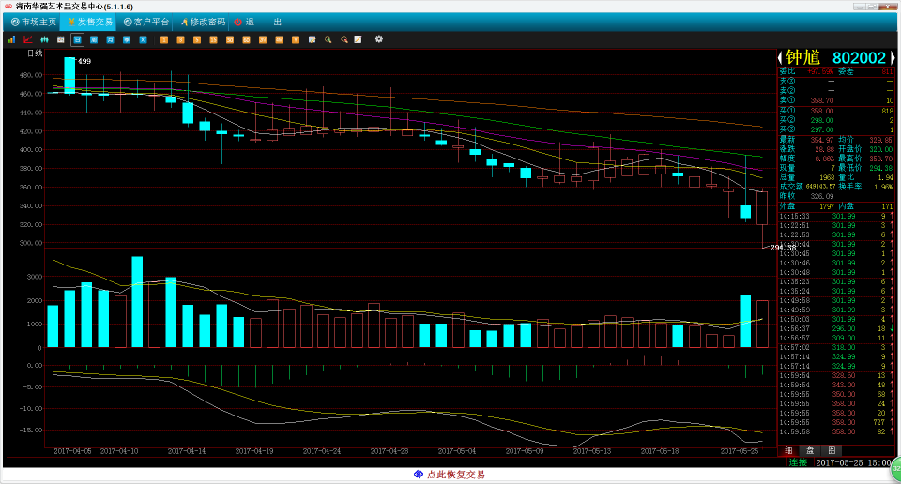901x484 pixels.
Task: Click the 修改密码 button
Action: (x=203, y=21)
